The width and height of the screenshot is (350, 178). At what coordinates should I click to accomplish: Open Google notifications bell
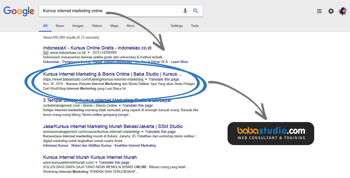pyautogui.click(x=331, y=11)
